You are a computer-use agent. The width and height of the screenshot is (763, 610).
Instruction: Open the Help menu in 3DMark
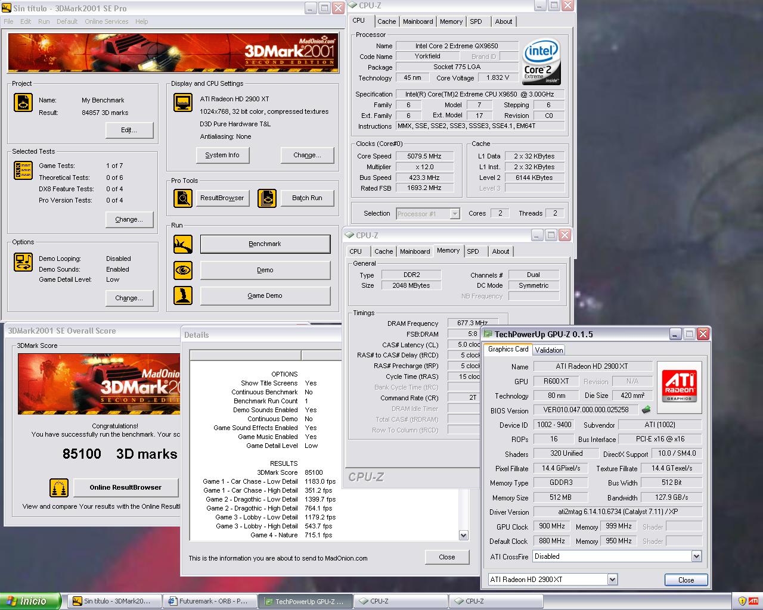pyautogui.click(x=141, y=21)
